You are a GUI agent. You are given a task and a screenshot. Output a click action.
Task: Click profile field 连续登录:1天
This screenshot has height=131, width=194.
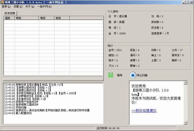(x=160, y=33)
